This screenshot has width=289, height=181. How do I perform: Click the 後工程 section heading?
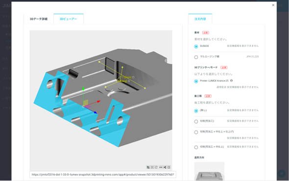click(198, 96)
